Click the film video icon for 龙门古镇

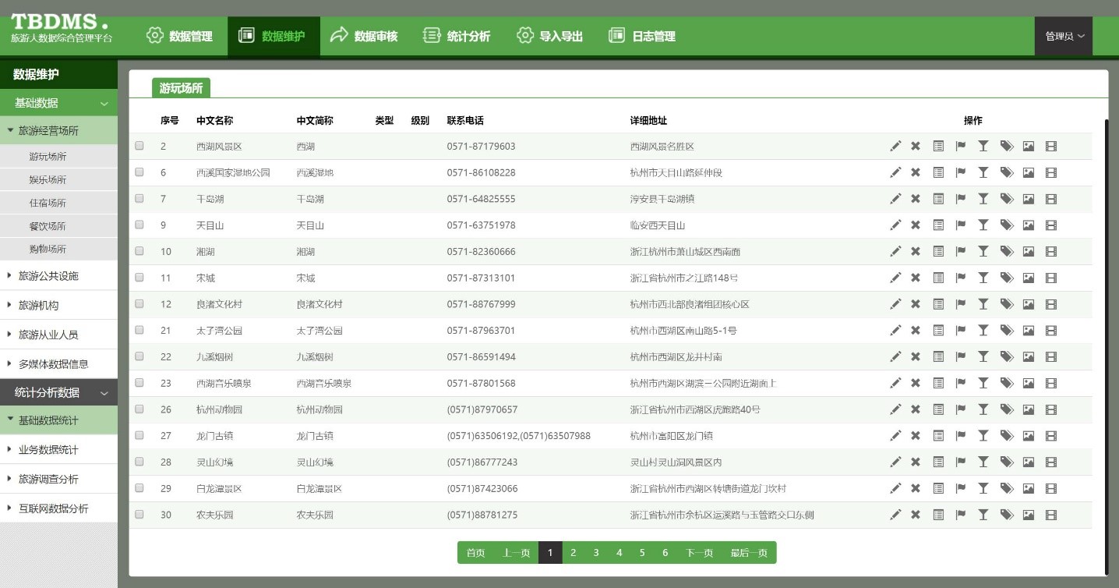click(x=1051, y=436)
